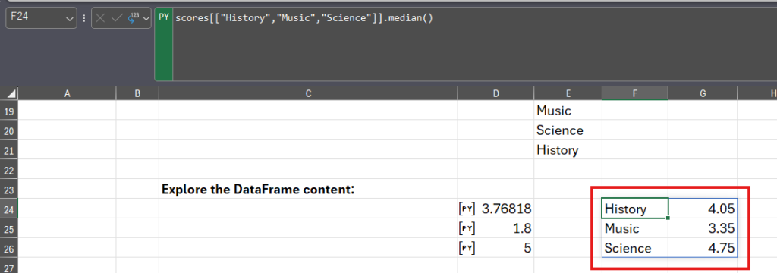Select row 19 header
The image size is (777, 273).
click(x=9, y=111)
